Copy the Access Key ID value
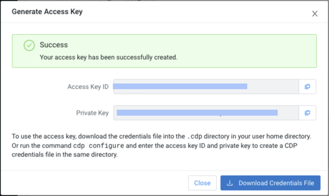 (307, 87)
